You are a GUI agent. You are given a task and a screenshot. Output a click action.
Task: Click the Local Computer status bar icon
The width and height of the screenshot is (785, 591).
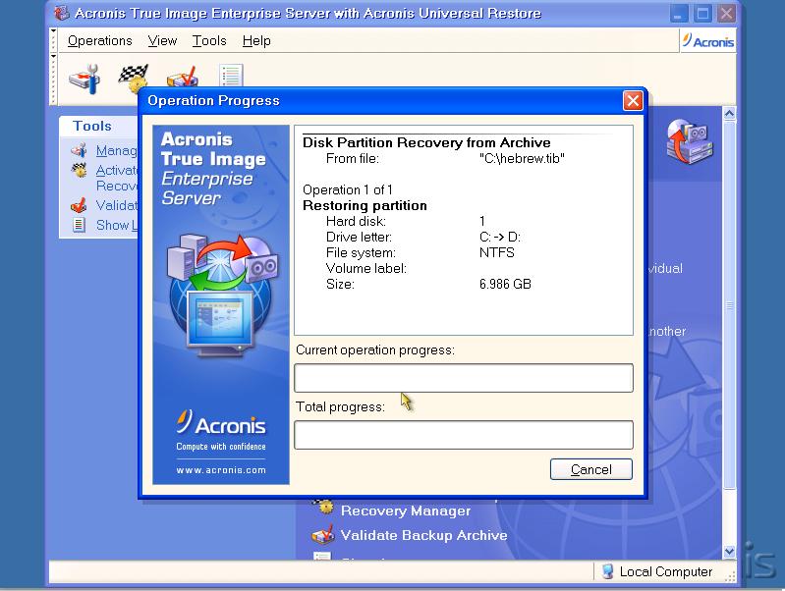[x=606, y=571]
